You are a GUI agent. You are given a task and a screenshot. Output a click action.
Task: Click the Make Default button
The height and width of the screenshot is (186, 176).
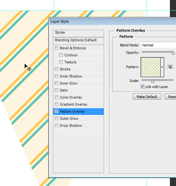[x=147, y=97]
